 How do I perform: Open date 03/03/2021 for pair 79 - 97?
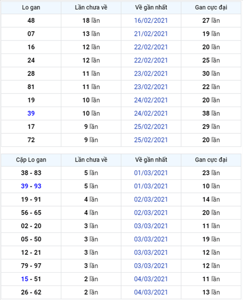(x=151, y=266)
